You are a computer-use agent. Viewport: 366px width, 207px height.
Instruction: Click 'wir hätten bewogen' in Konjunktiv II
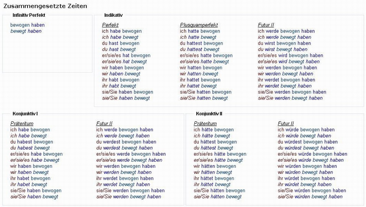[x=215, y=166]
